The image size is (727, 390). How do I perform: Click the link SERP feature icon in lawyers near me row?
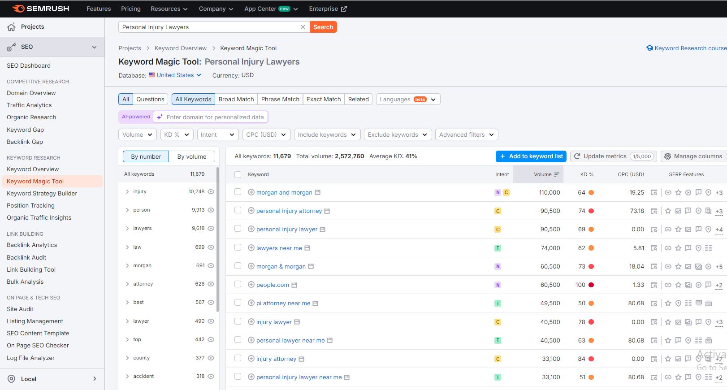668,248
